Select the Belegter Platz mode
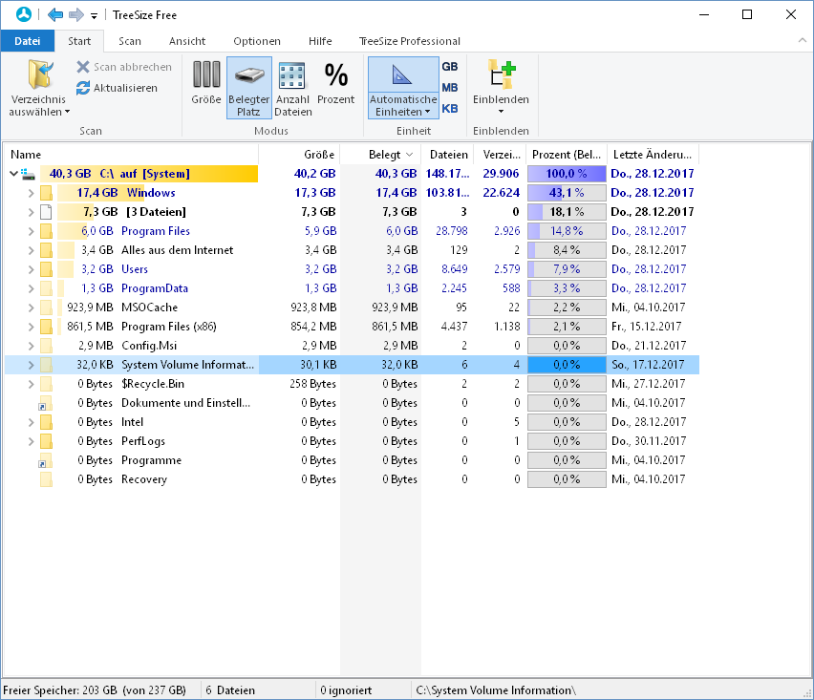 click(248, 88)
